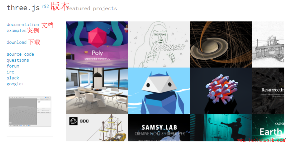
Task: Go to the download link
Action: point(17,43)
